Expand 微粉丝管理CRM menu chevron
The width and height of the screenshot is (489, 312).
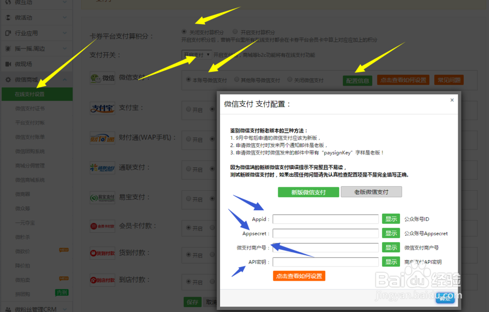[x=65, y=309]
